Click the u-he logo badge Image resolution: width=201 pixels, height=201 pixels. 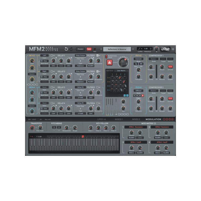click(165, 49)
